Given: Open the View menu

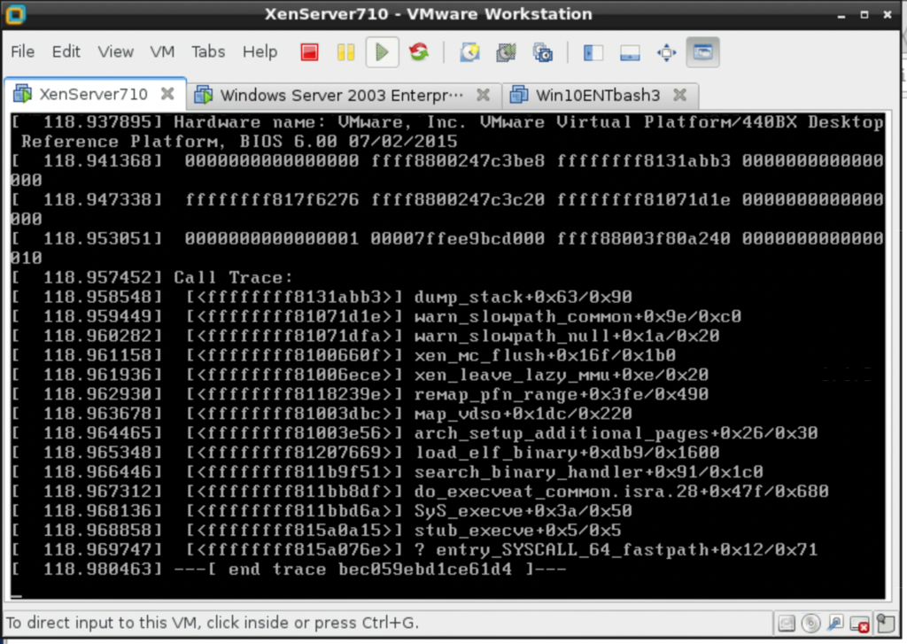Looking at the screenshot, I should click(x=116, y=51).
